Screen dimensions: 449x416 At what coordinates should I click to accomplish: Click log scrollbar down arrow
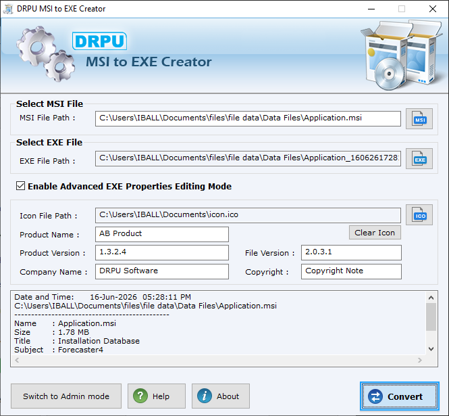tap(431, 349)
